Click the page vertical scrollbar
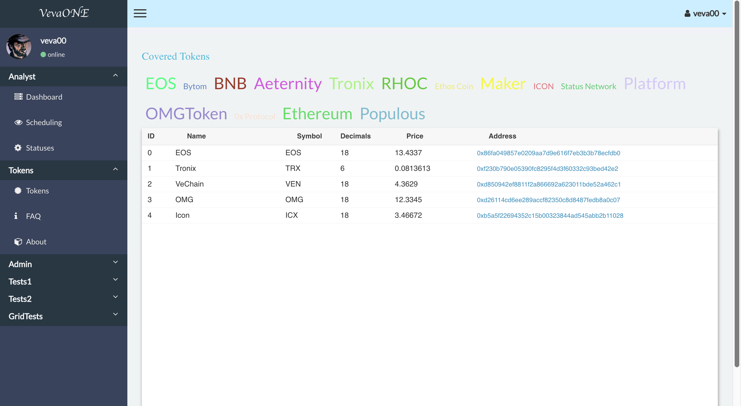 click(737, 184)
